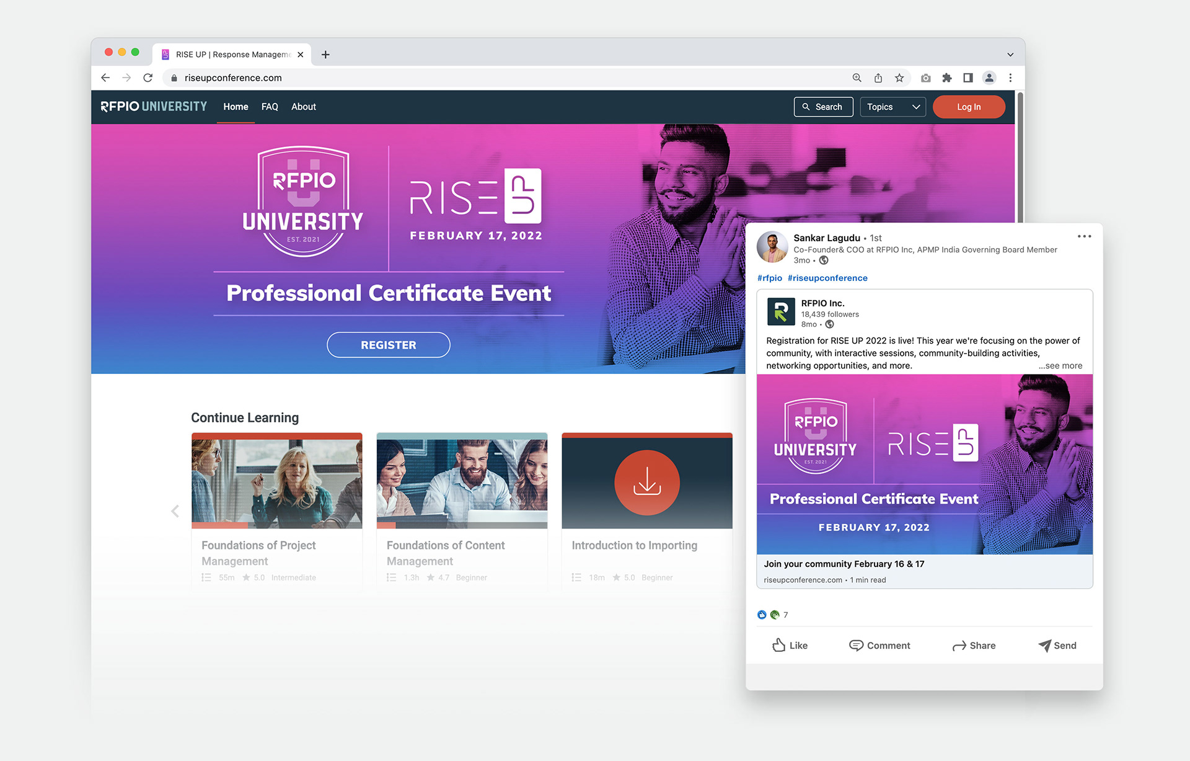The height and width of the screenshot is (761, 1190).
Task: Open the Introduction to Importing title
Action: coord(634,545)
